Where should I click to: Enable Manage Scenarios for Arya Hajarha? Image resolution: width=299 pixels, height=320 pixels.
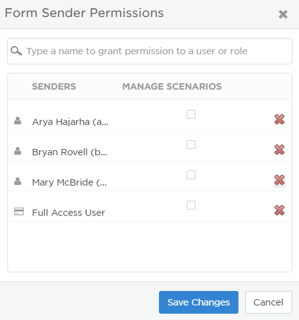[x=191, y=114]
